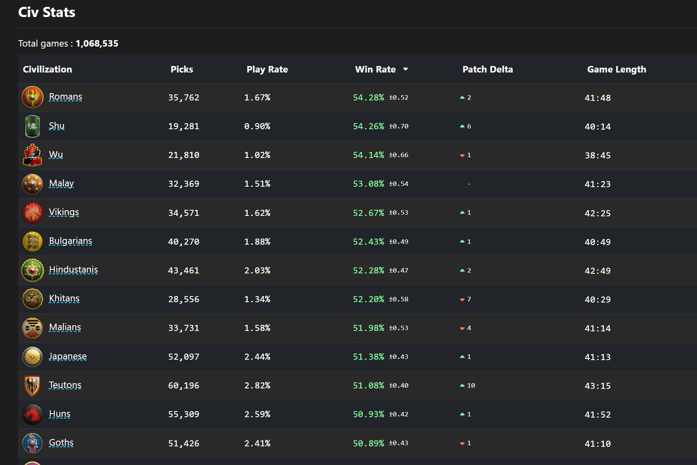Viewport: 697px width, 465px height.
Task: Click the Bulgarians yellow emblem icon
Action: click(32, 241)
